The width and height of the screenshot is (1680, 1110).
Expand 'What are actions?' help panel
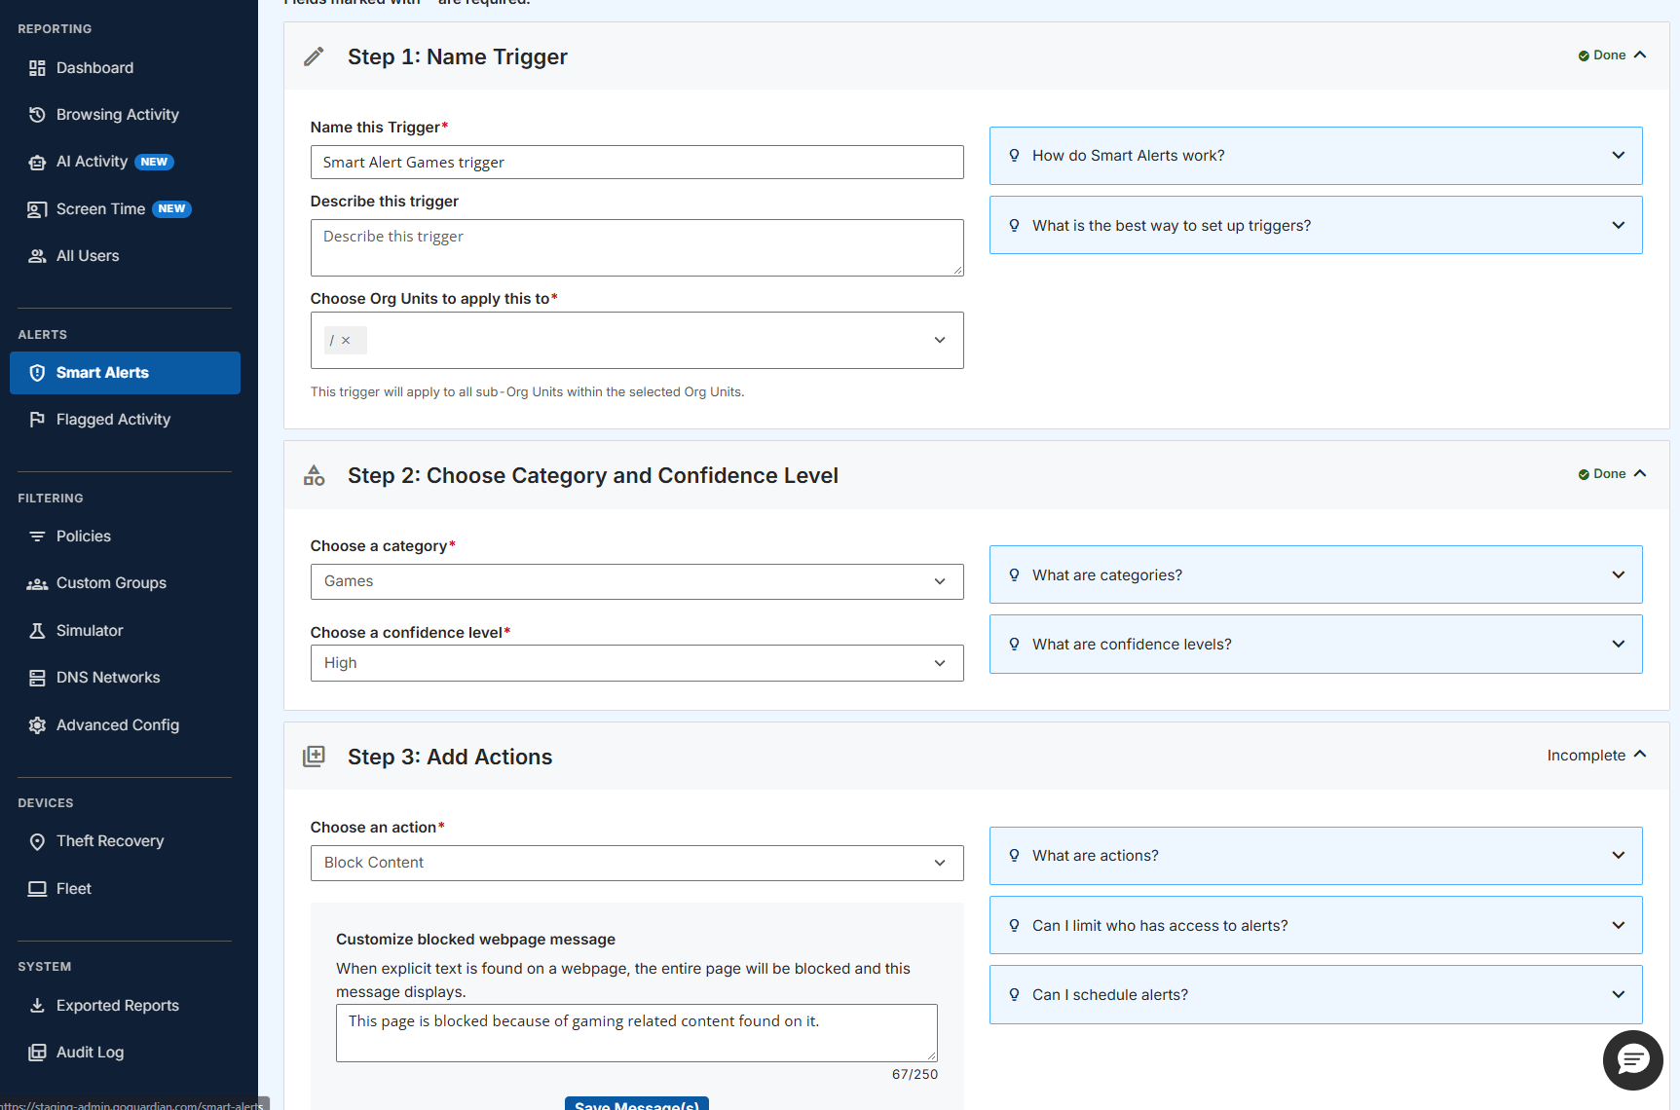(x=1316, y=856)
